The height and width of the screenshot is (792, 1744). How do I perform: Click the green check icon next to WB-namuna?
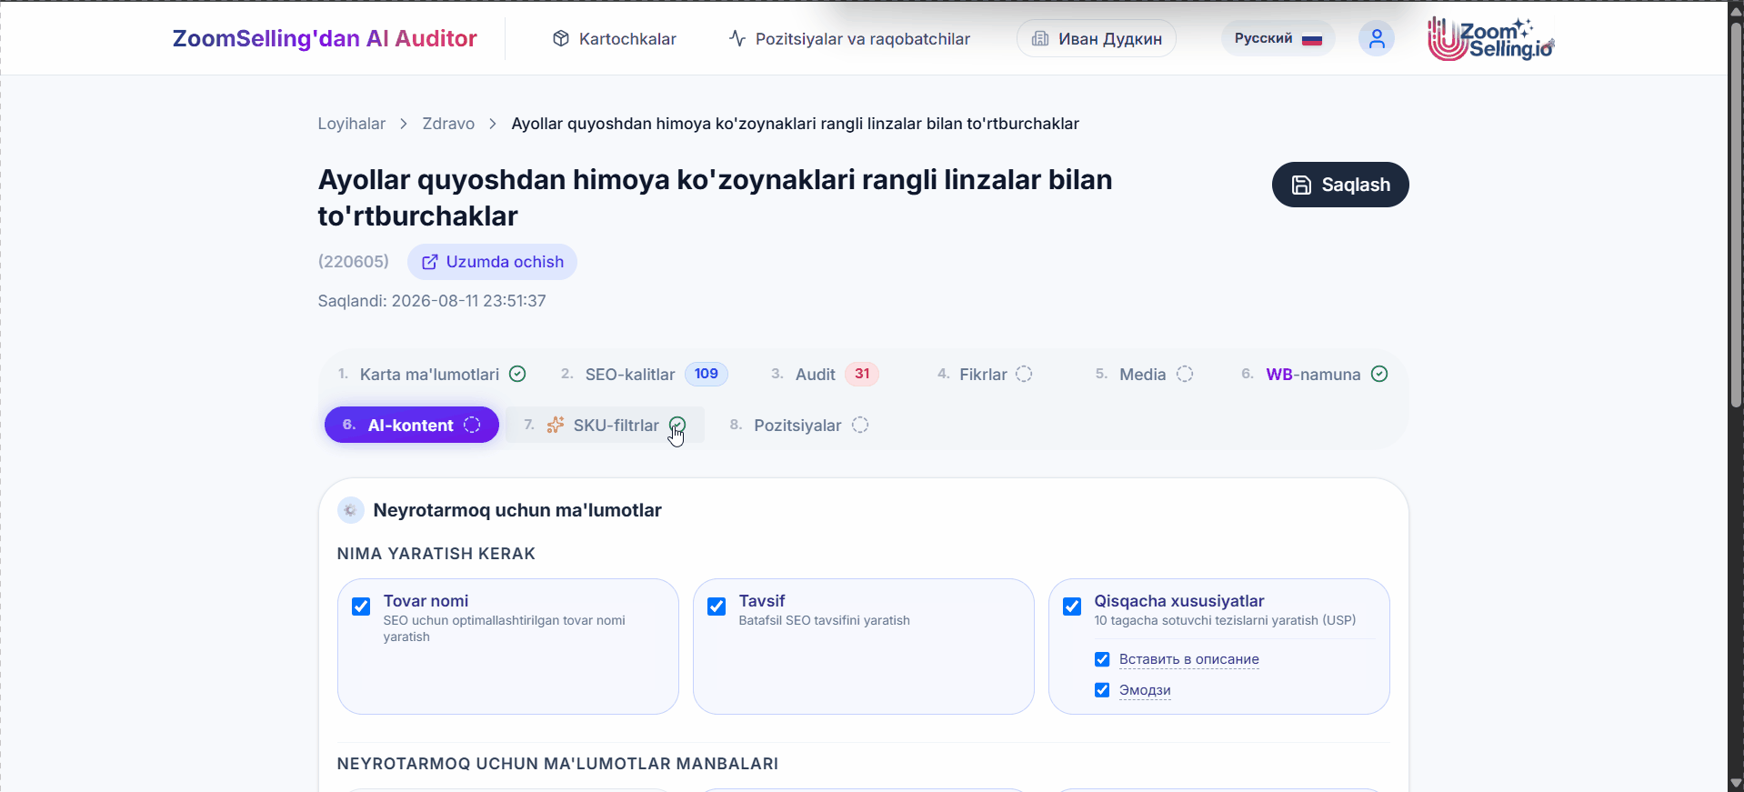pyautogui.click(x=1379, y=374)
